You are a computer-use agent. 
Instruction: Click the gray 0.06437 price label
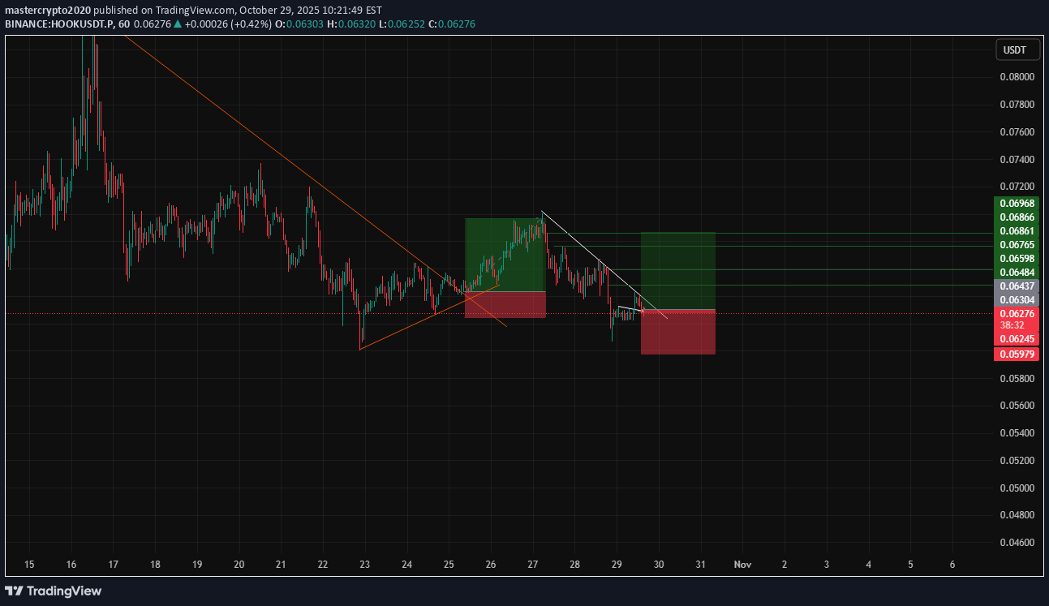(1016, 286)
